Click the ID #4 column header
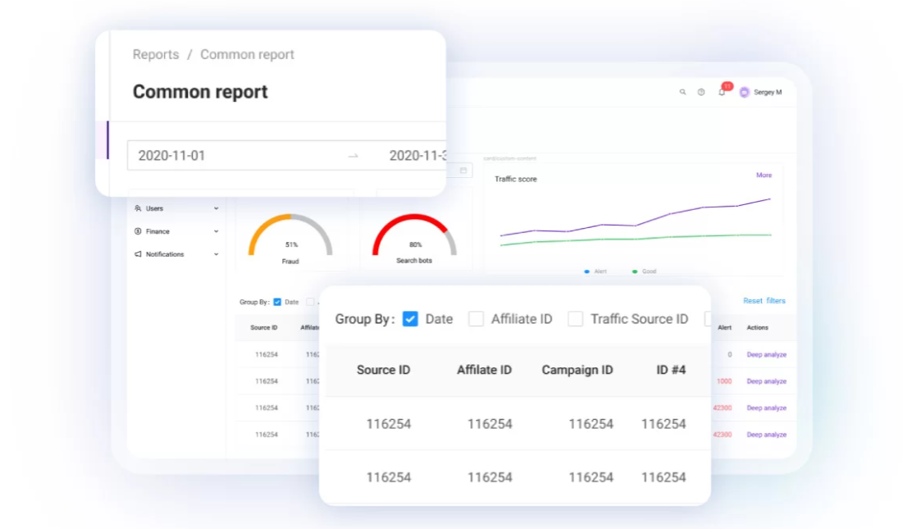This screenshot has width=903, height=529. (x=671, y=370)
